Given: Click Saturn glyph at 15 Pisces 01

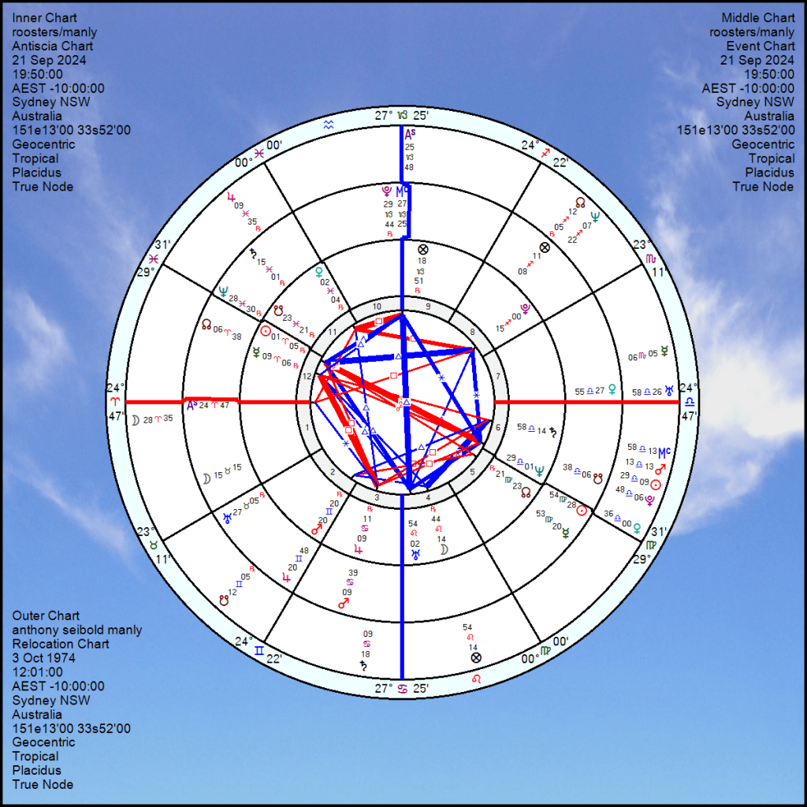Looking at the screenshot, I should [252, 252].
